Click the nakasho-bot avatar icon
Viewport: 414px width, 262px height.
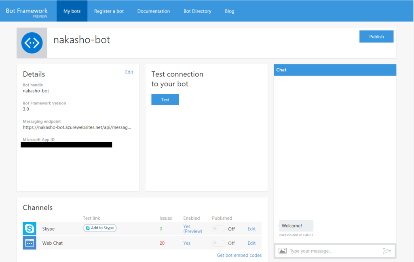[x=32, y=43]
